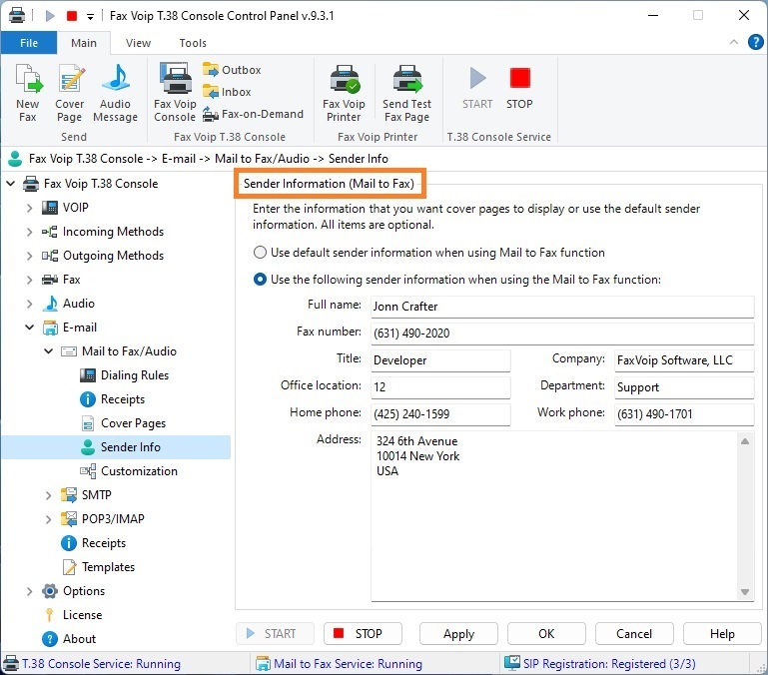Click the Company input field

click(684, 360)
